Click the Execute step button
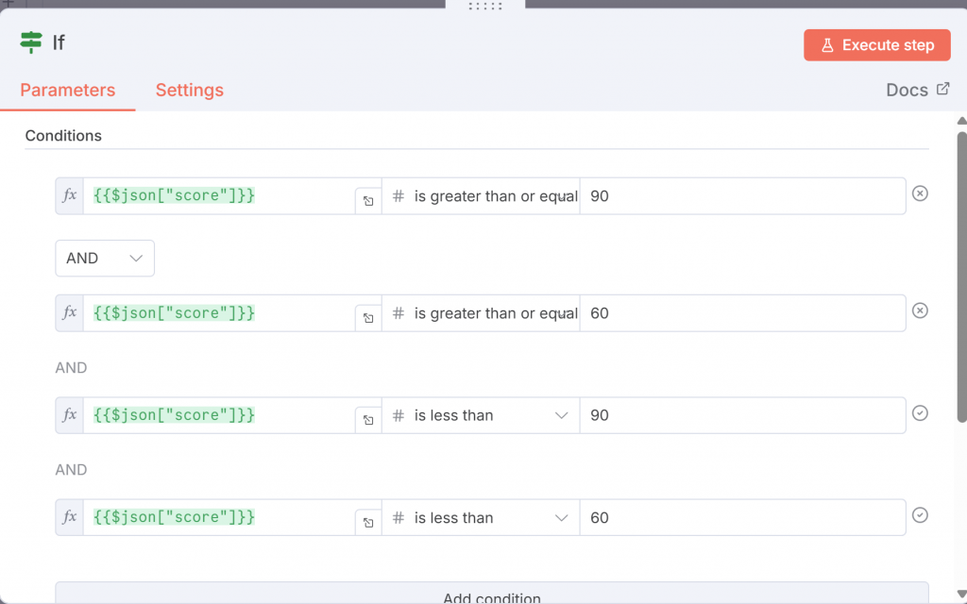967x604 pixels. coord(876,45)
